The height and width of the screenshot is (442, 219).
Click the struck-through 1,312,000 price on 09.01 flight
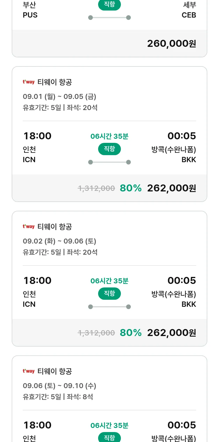click(96, 188)
